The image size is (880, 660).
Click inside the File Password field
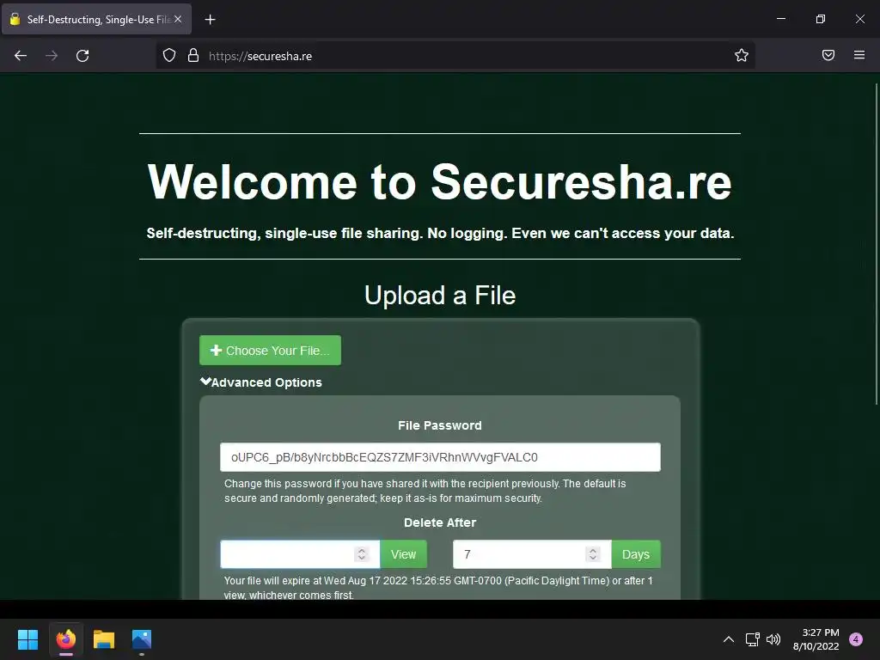click(440, 457)
